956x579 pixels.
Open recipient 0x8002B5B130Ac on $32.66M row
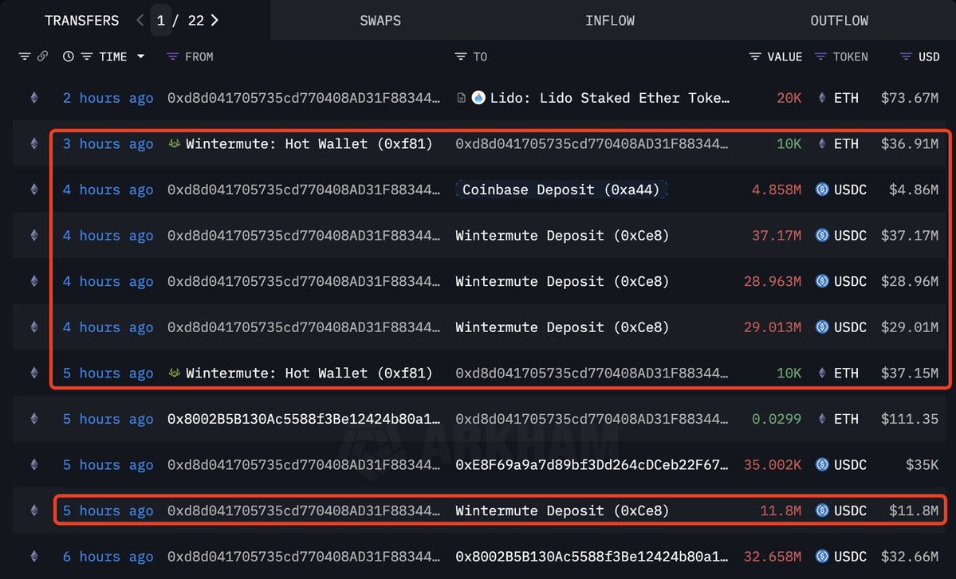[592, 557]
